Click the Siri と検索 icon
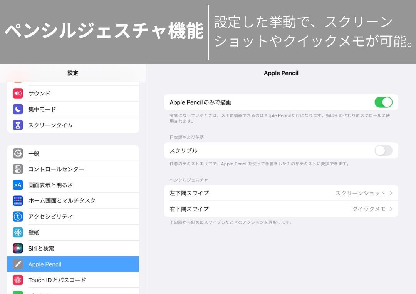The image size is (416, 294). tap(18, 248)
